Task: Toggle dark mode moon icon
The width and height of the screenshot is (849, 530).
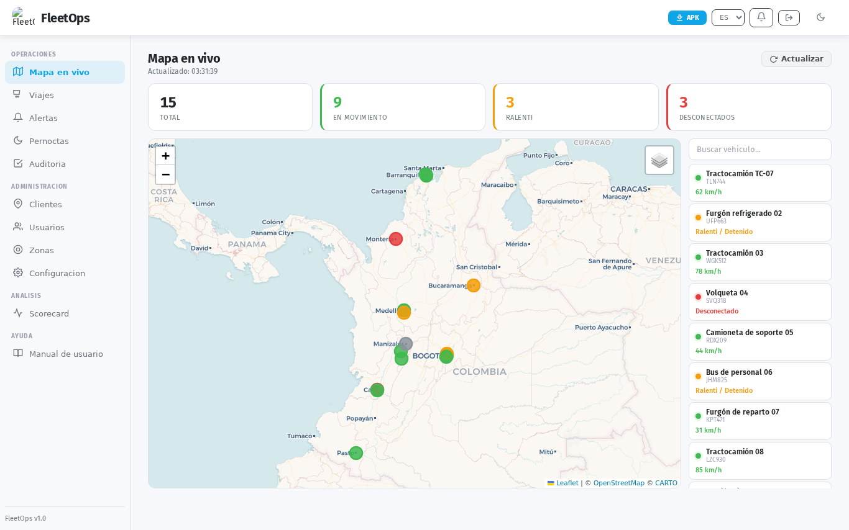Action: click(820, 17)
